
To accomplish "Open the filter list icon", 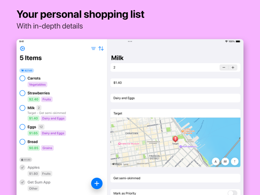I will (x=93, y=49).
